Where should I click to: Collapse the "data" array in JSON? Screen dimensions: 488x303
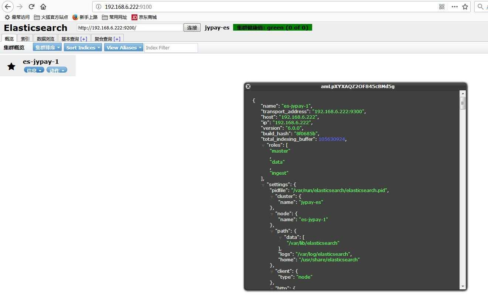[280, 237]
